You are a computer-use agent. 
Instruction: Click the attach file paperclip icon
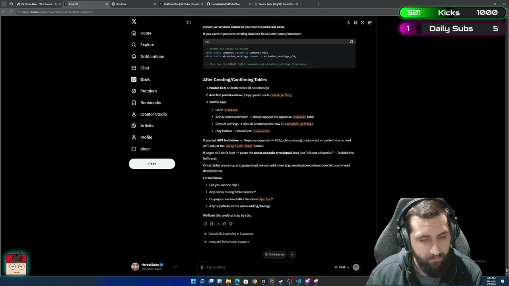pyautogui.click(x=202, y=267)
